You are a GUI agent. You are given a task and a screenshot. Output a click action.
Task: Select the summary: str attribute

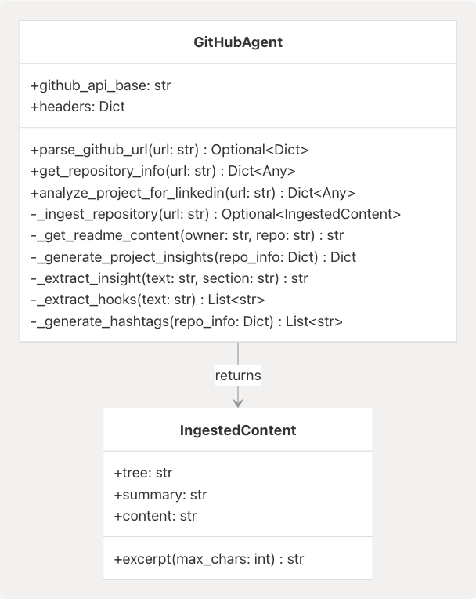[160, 495]
